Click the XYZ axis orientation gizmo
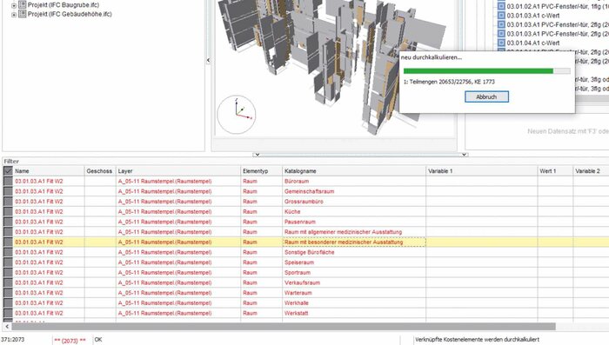 coord(237,115)
